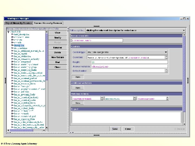Expand the has_as_military_leader node handle

click(12, 108)
